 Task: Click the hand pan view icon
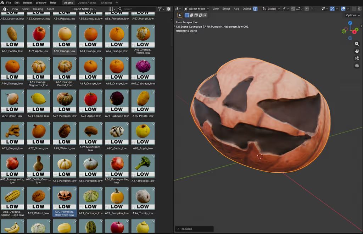point(357,51)
